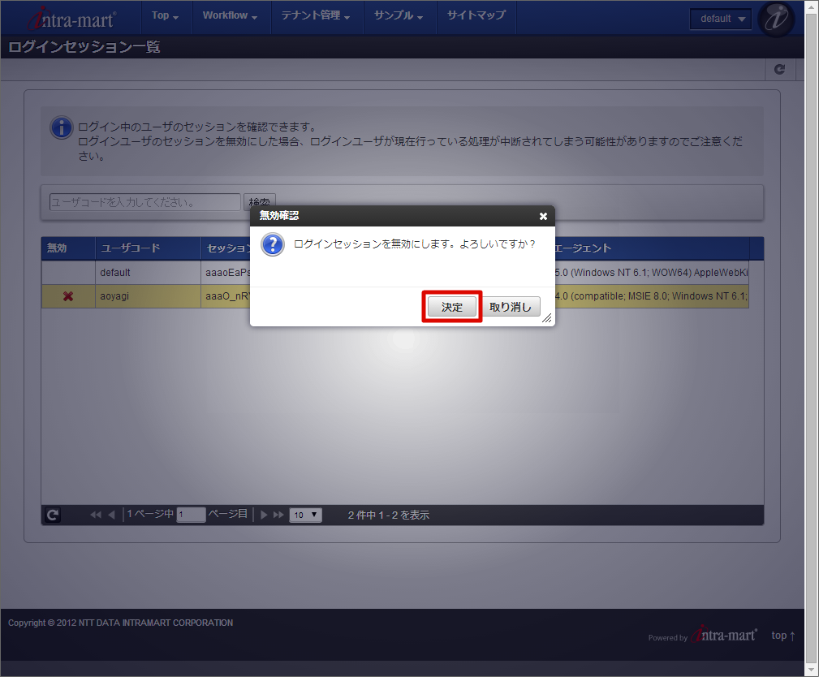The width and height of the screenshot is (819, 677).
Task: Open the サイトマップ menu item
Action: click(x=476, y=15)
